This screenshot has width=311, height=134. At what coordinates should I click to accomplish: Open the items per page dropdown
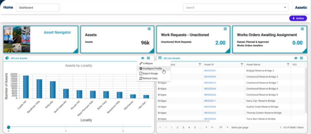[228, 127]
